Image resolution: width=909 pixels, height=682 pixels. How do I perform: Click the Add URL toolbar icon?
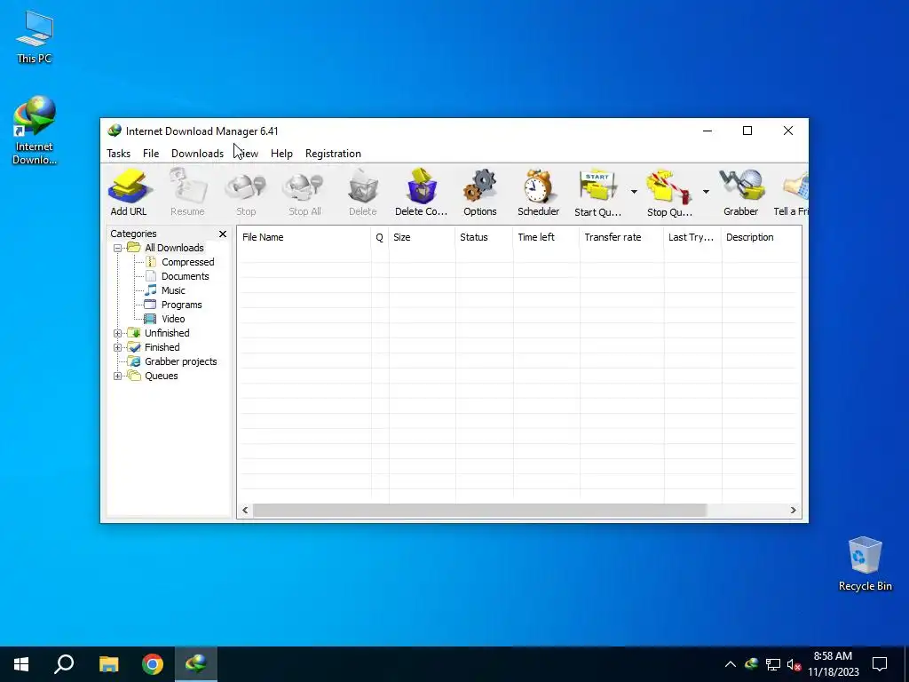coord(129,186)
